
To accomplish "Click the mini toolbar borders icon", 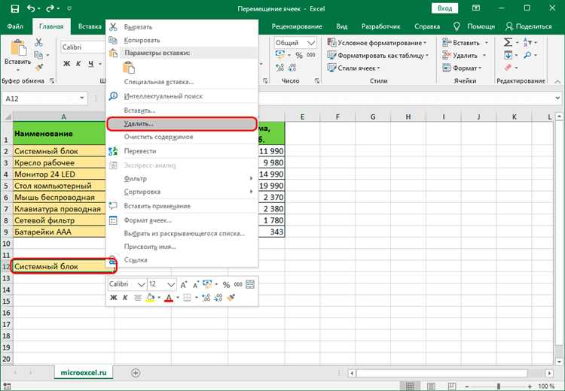I will 187,298.
